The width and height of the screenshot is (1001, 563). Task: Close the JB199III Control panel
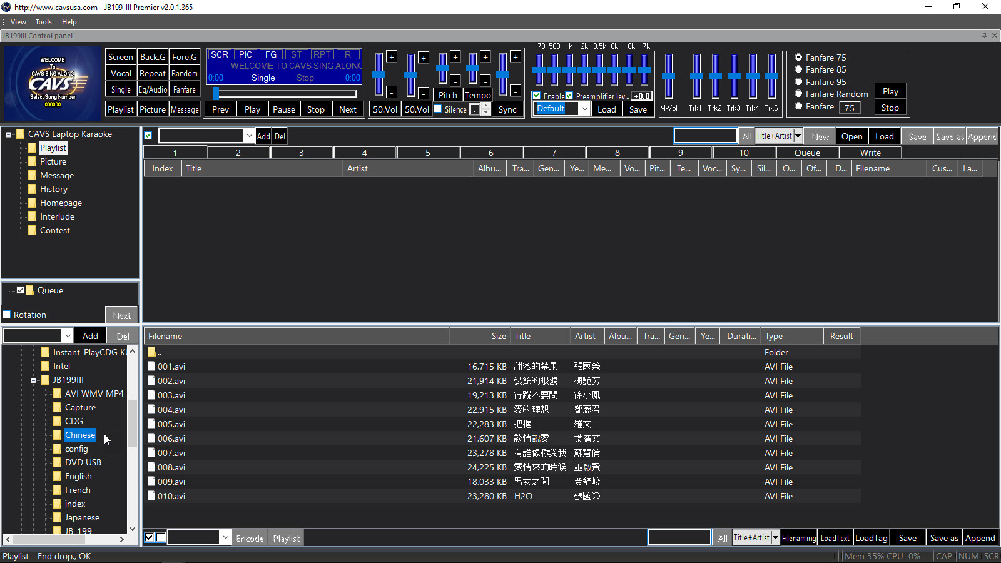[x=995, y=36]
